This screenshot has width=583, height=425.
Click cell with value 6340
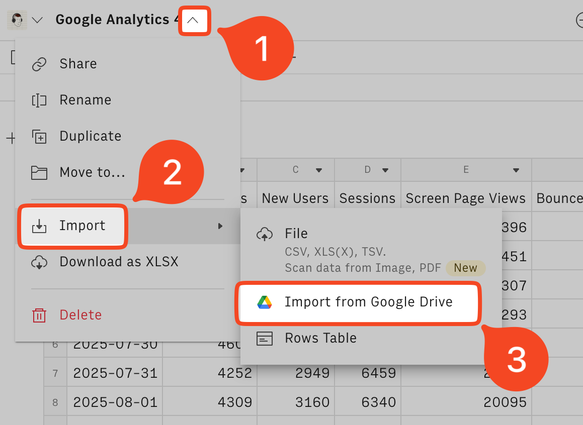368,402
